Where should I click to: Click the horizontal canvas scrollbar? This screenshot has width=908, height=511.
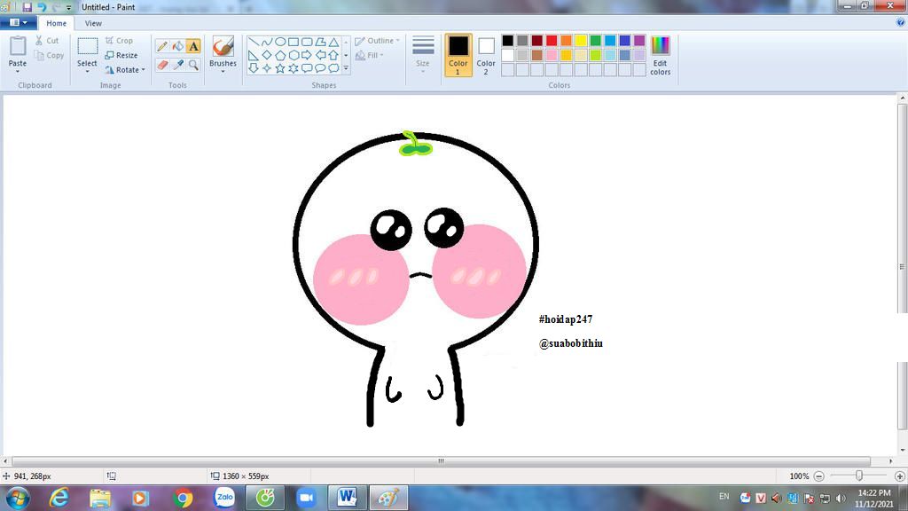coord(442,461)
